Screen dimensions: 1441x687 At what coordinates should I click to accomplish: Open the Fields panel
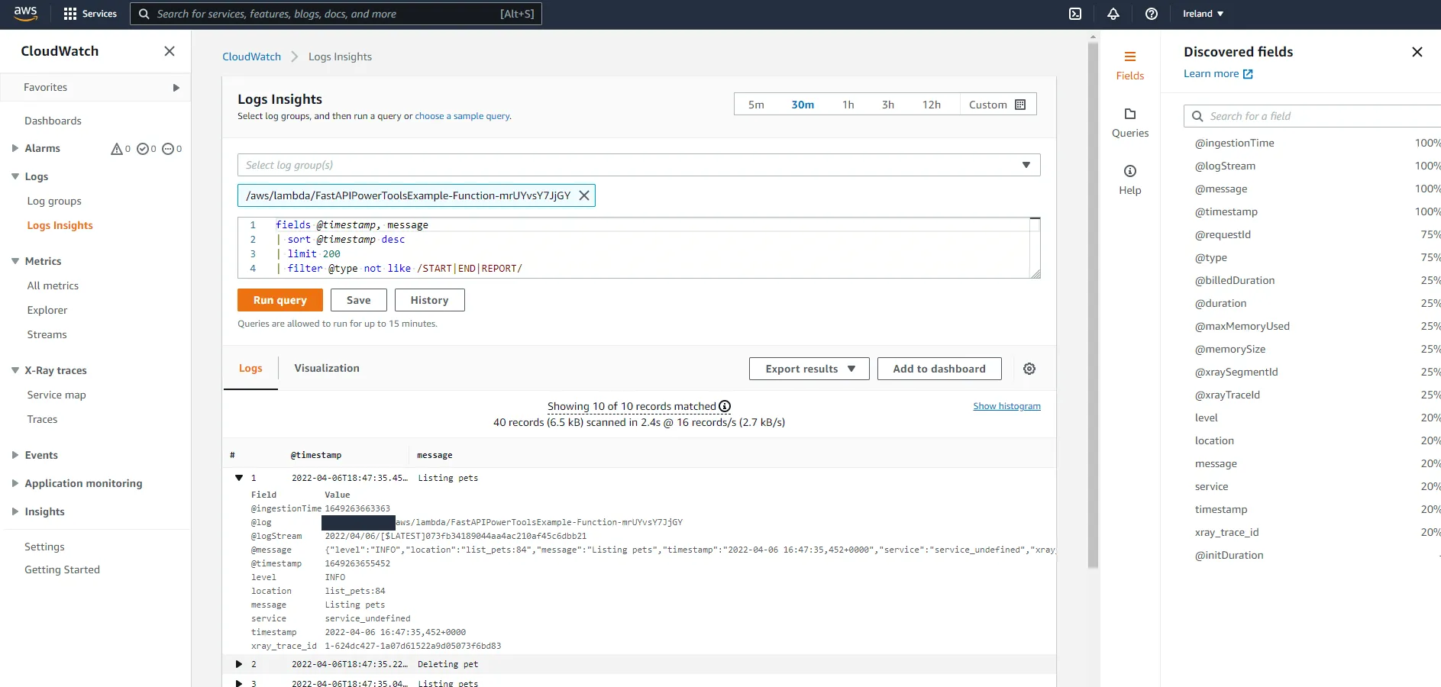(x=1129, y=64)
